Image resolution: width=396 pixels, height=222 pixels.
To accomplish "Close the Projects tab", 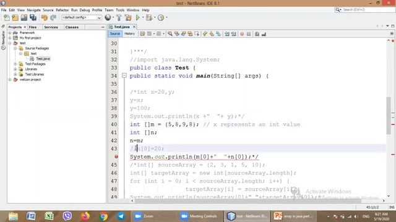I will point(25,27).
